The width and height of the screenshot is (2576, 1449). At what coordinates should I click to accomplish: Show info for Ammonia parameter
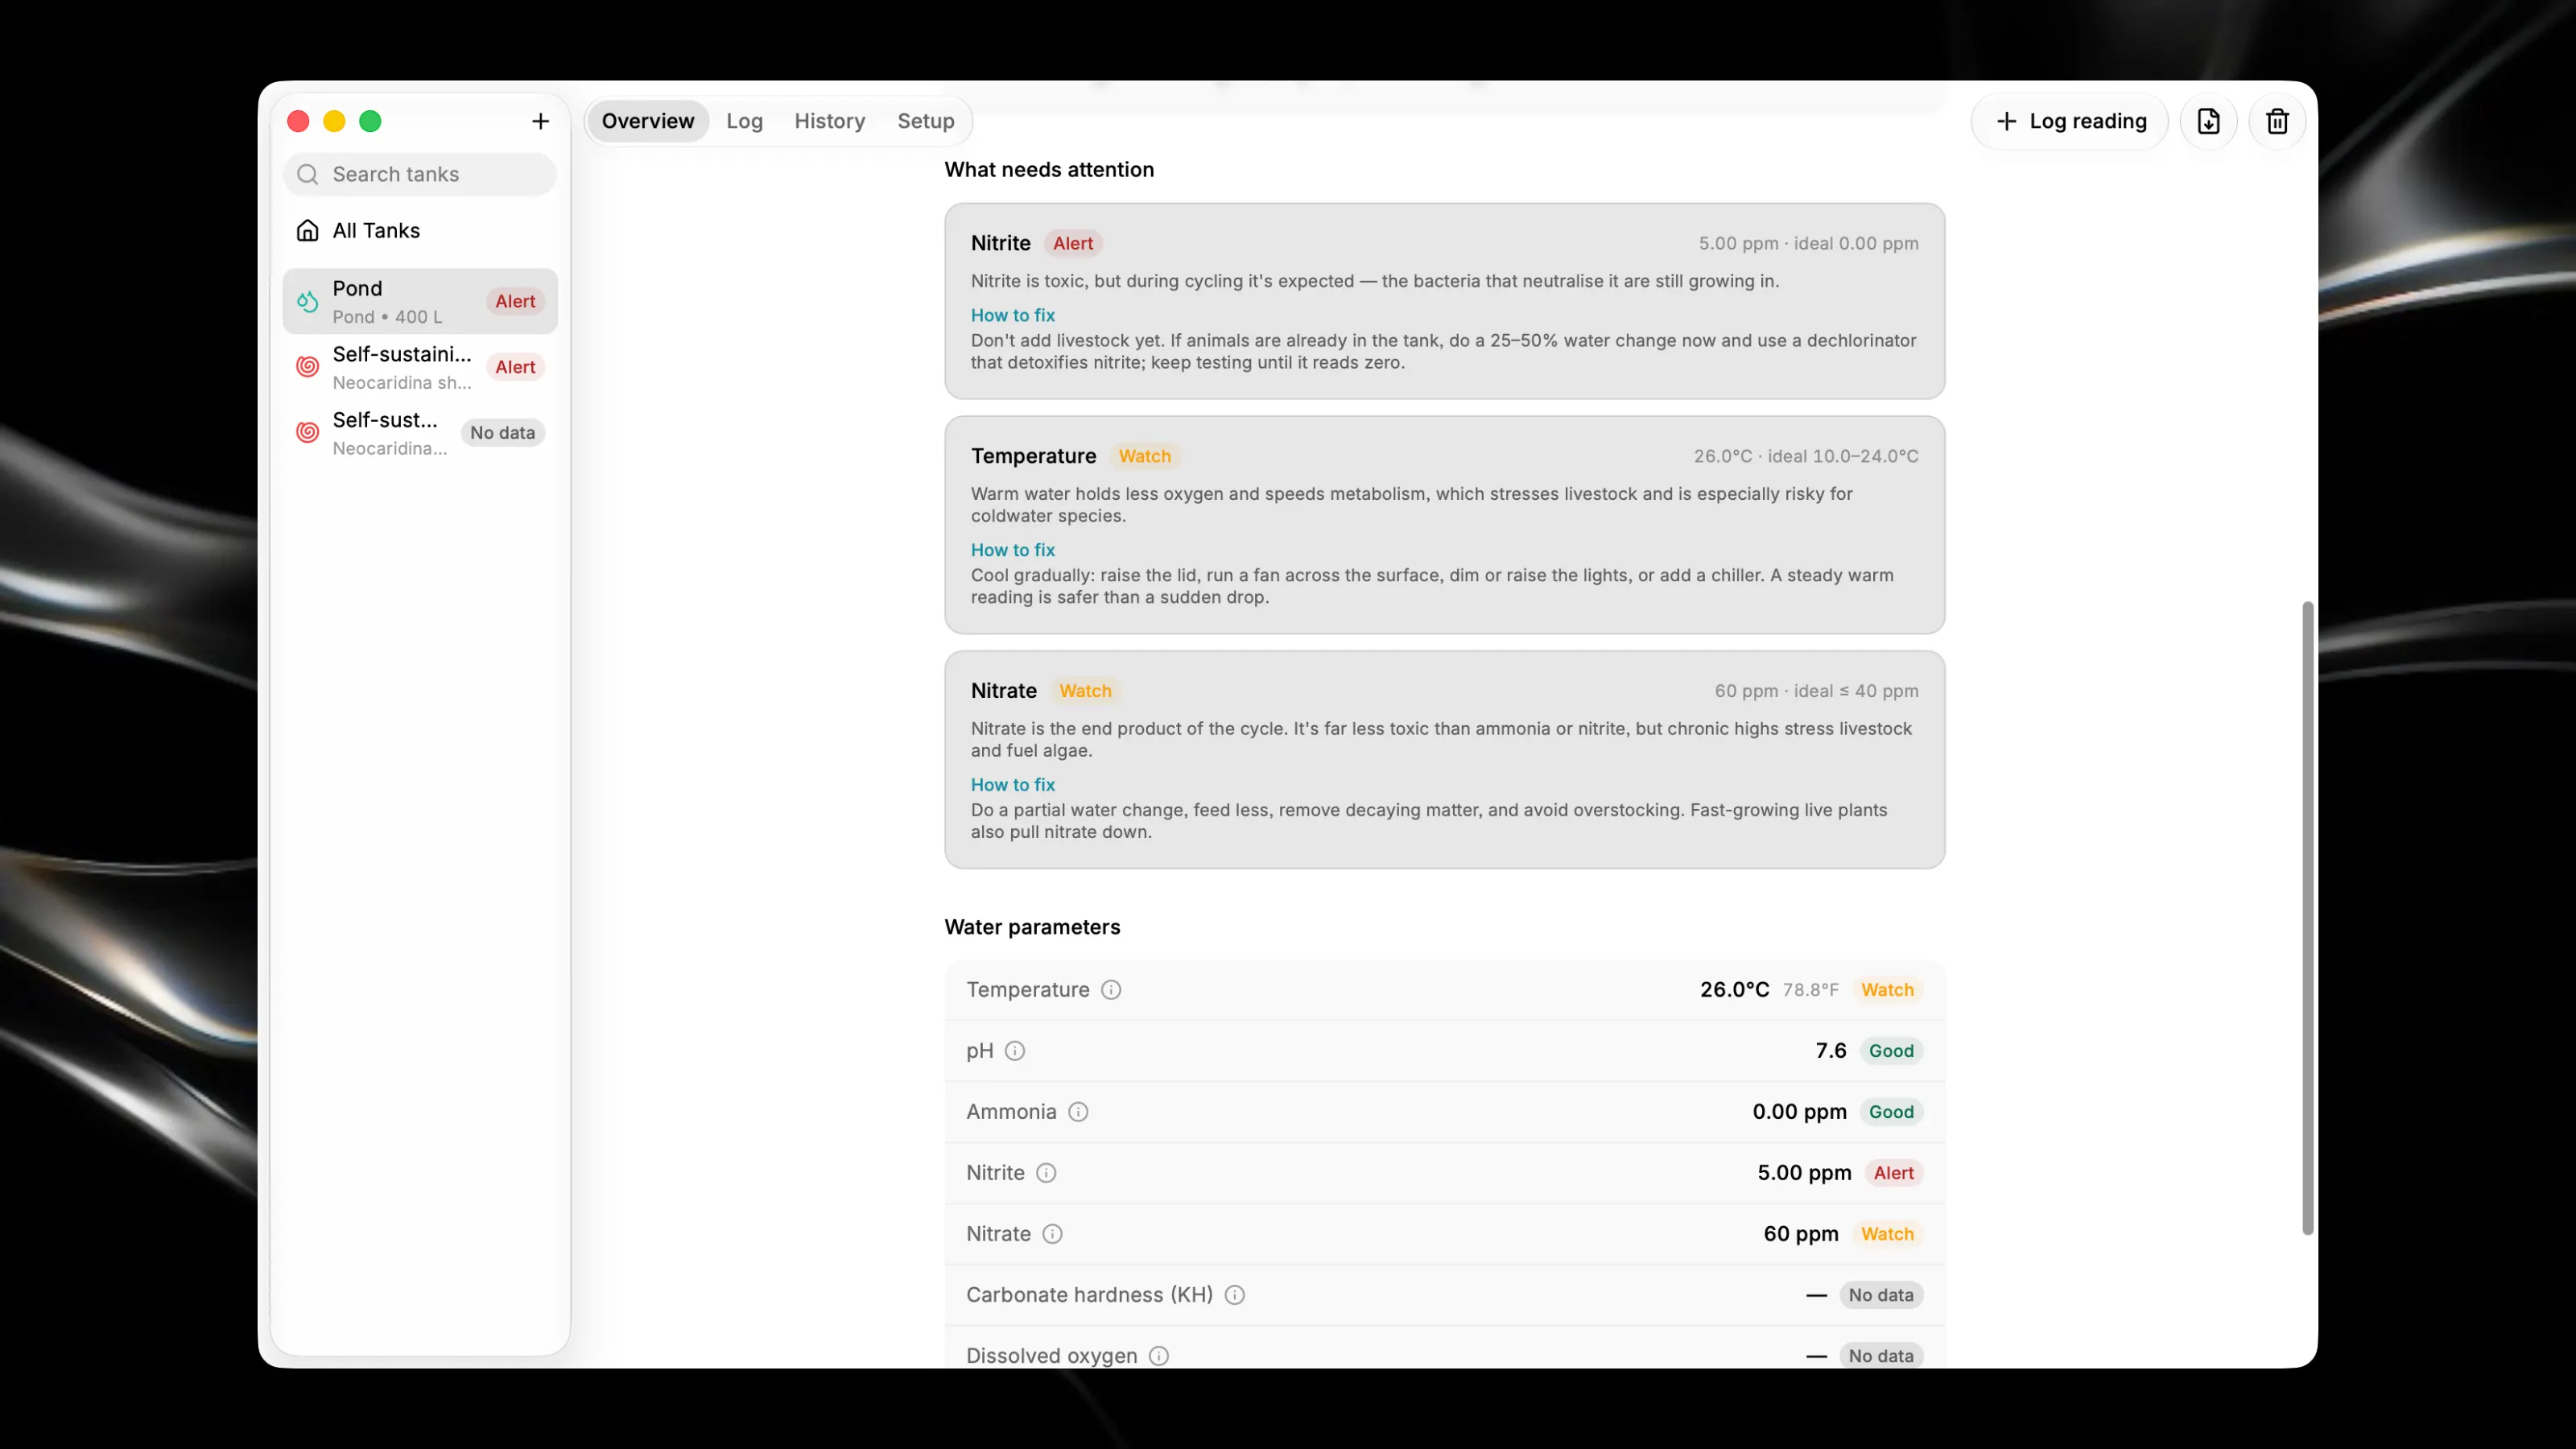(x=1078, y=1111)
